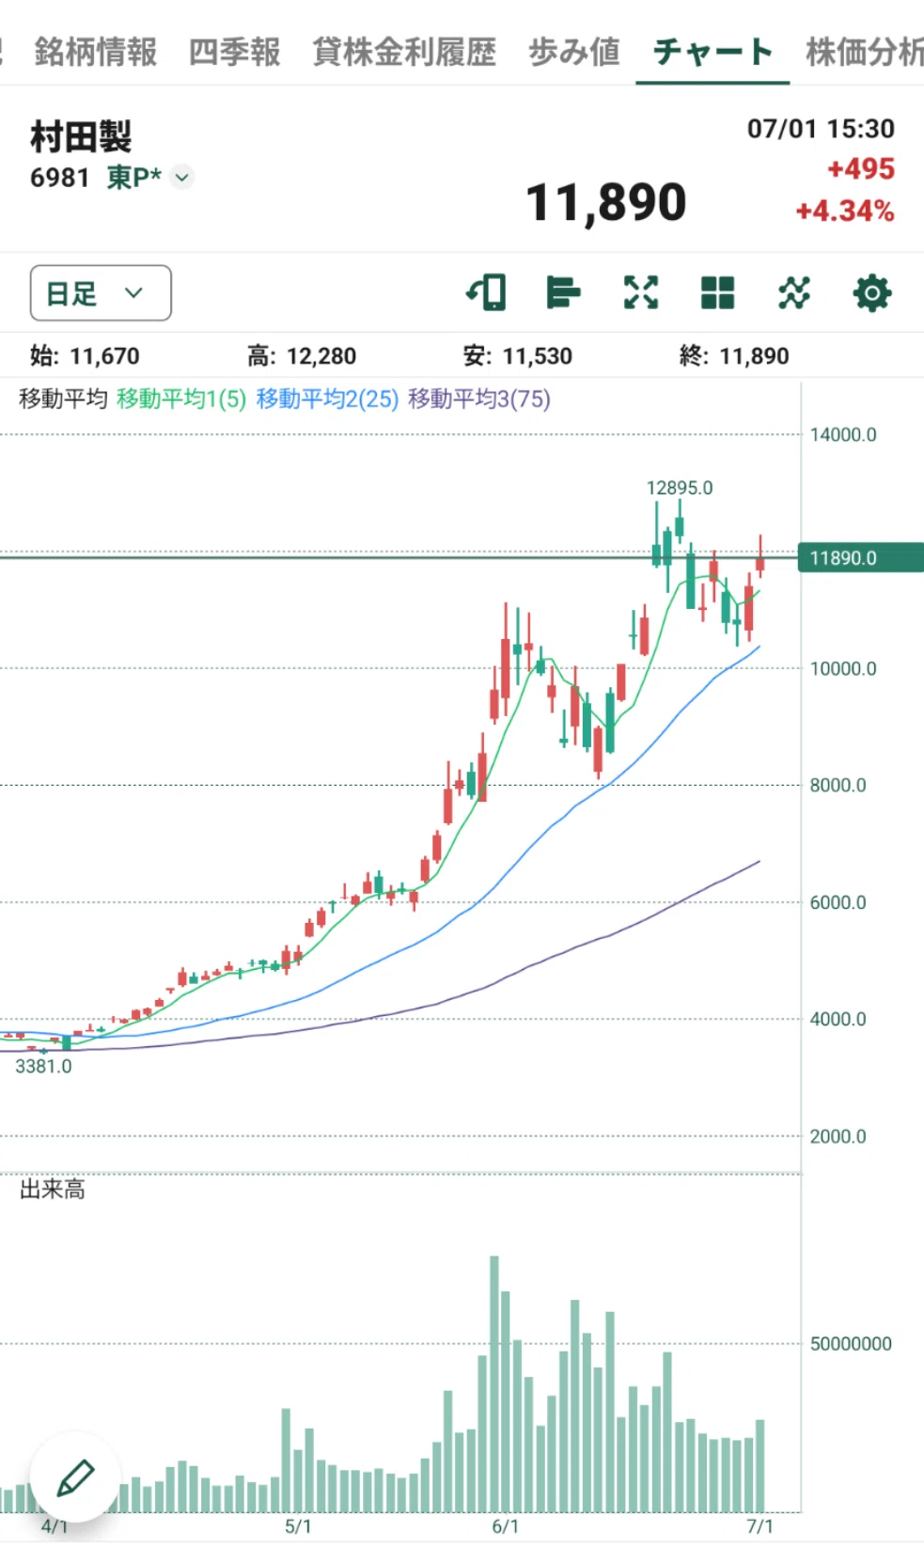The width and height of the screenshot is (924, 1547).
Task: Tap the 5/1 date axis marker
Action: coord(298,1526)
